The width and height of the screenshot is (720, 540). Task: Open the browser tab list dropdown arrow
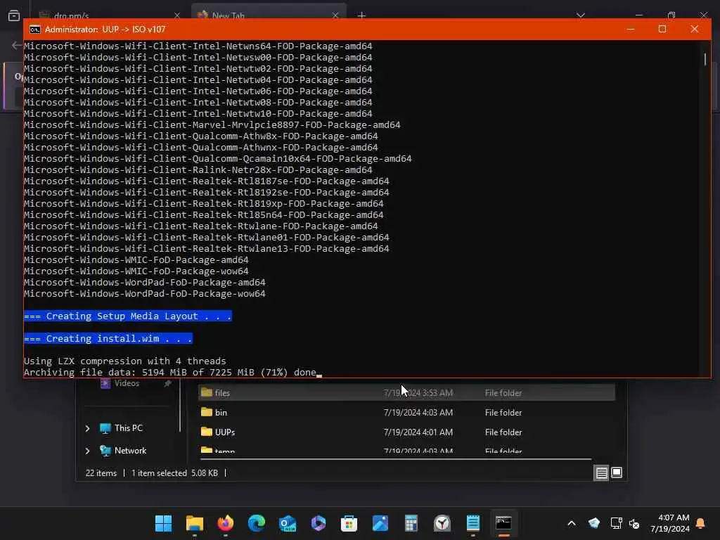581,15
